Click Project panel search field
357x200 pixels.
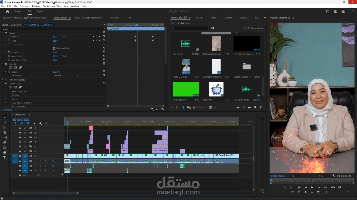pos(189,28)
